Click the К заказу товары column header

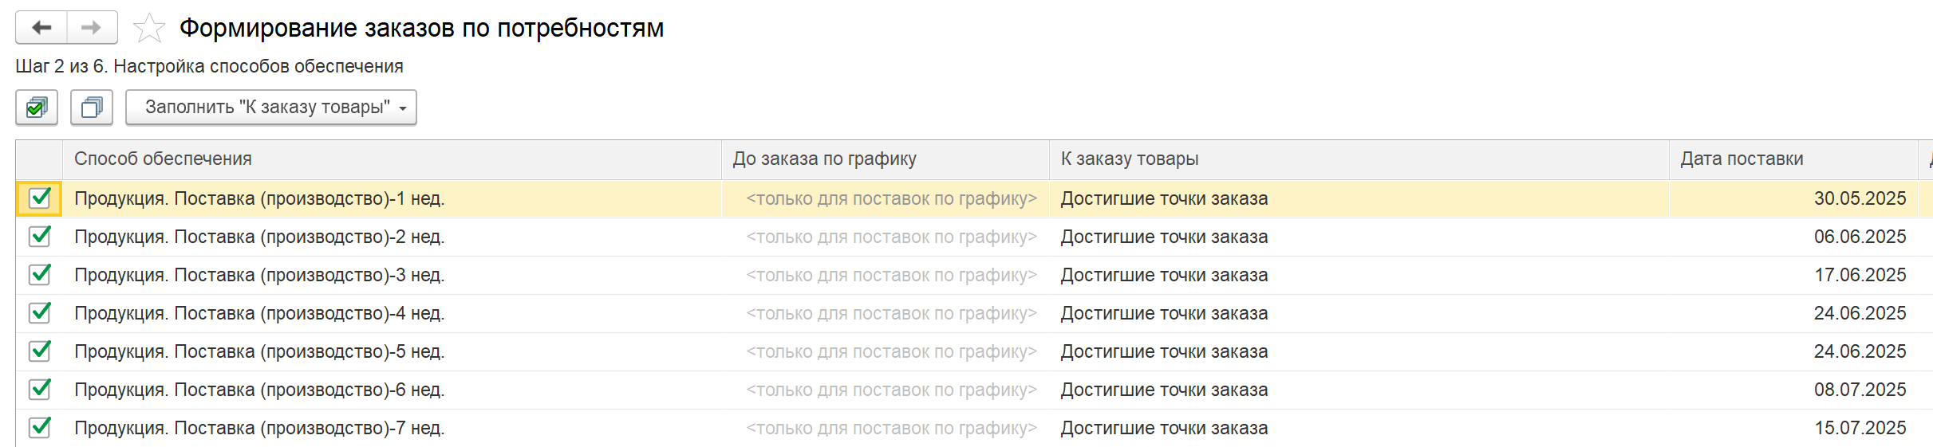pyautogui.click(x=1129, y=159)
